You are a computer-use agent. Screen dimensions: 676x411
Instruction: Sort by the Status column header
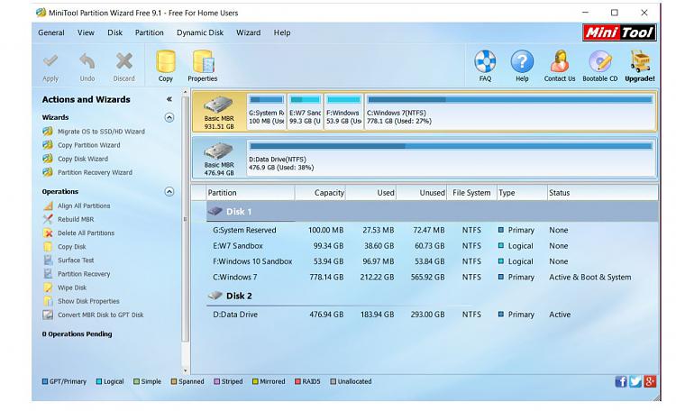tap(602, 193)
